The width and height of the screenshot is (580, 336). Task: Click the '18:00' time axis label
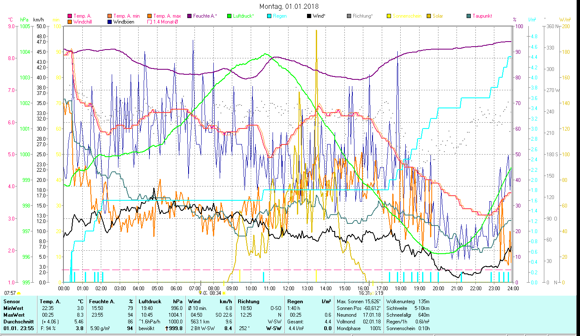(x=401, y=289)
